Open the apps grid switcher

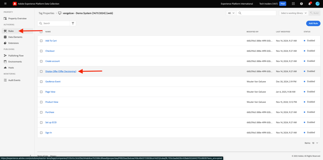[294, 4]
